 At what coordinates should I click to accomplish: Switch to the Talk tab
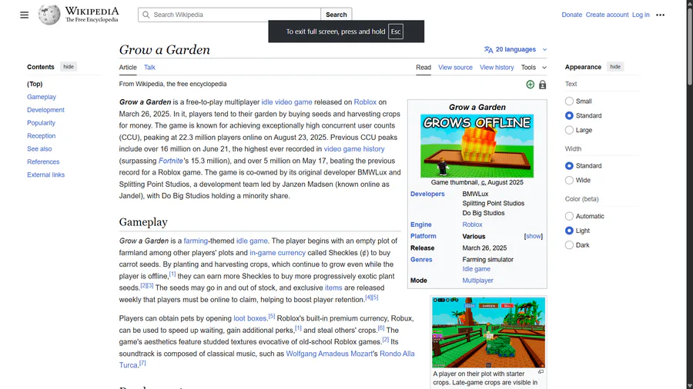149,68
